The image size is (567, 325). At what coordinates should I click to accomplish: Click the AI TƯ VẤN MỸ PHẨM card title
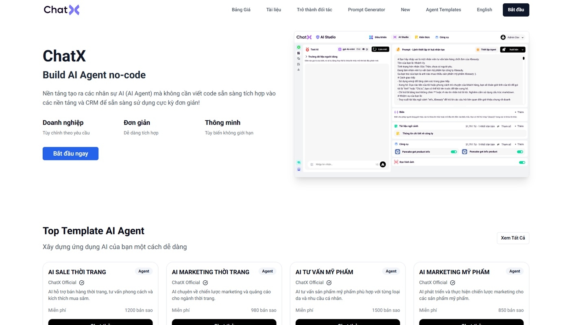pos(324,272)
